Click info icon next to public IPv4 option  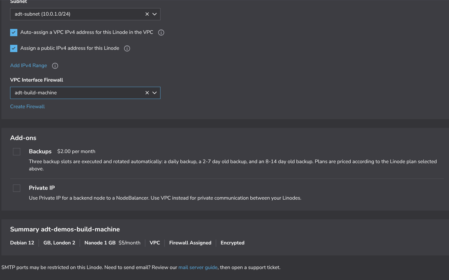click(127, 49)
